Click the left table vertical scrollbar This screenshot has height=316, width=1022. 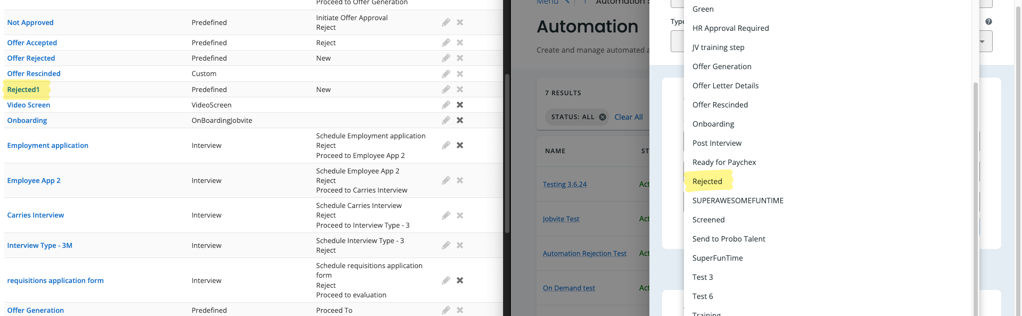[x=507, y=153]
